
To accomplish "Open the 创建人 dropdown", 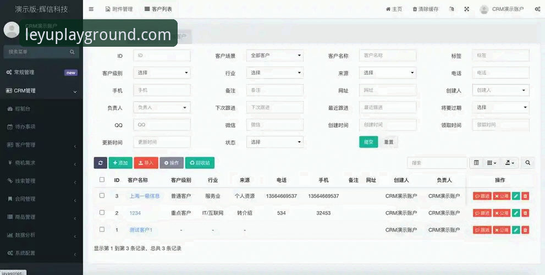I will click(x=500, y=90).
